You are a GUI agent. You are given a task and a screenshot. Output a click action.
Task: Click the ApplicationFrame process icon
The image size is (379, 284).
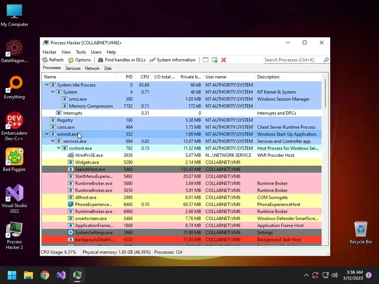[71, 225]
